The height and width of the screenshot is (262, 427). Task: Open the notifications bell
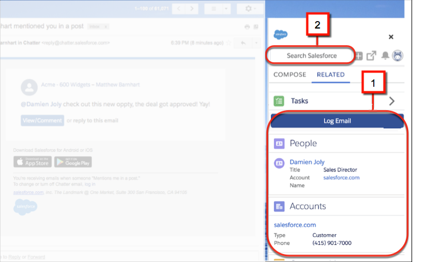coord(385,55)
